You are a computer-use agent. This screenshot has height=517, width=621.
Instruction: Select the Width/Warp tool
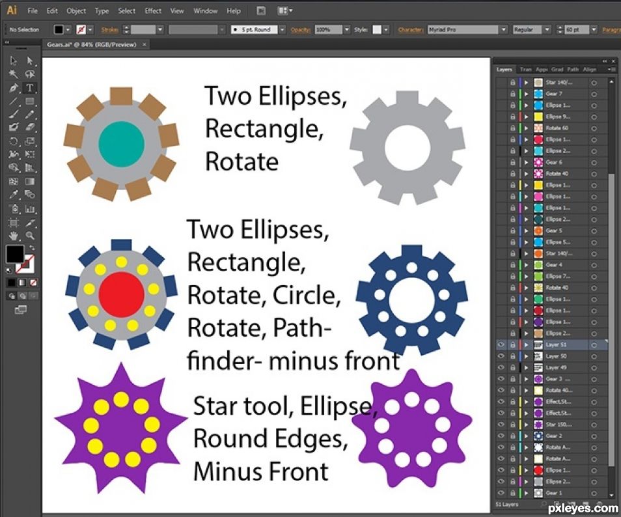point(14,154)
